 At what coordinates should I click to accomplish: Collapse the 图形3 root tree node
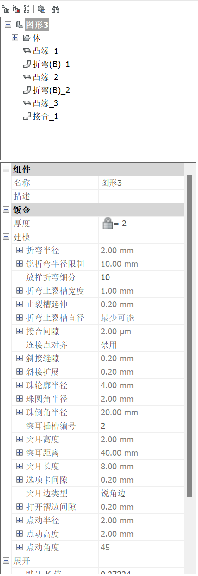[7, 25]
